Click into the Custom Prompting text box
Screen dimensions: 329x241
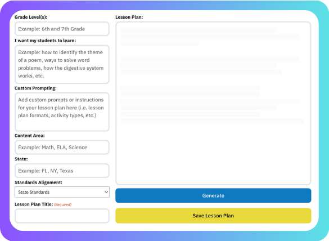pyautogui.click(x=62, y=112)
